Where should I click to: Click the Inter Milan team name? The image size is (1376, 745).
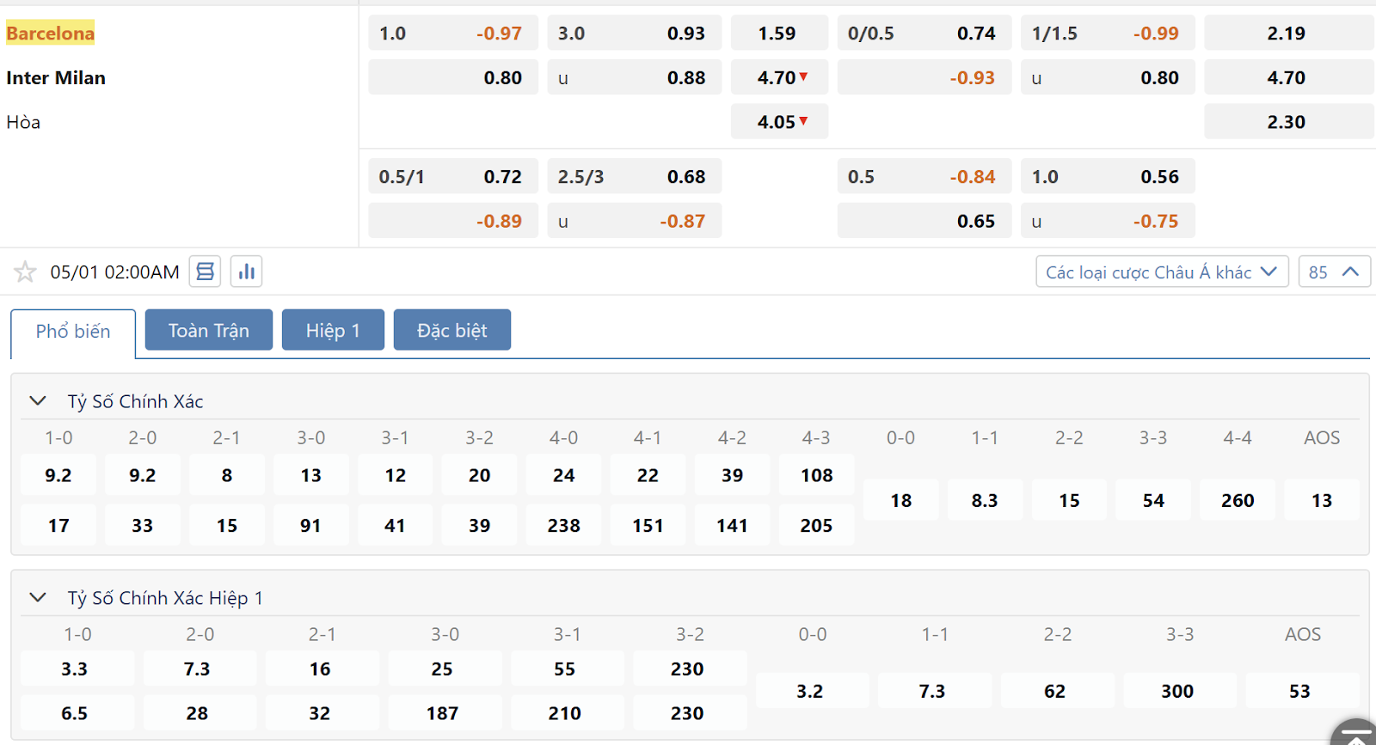pos(56,77)
